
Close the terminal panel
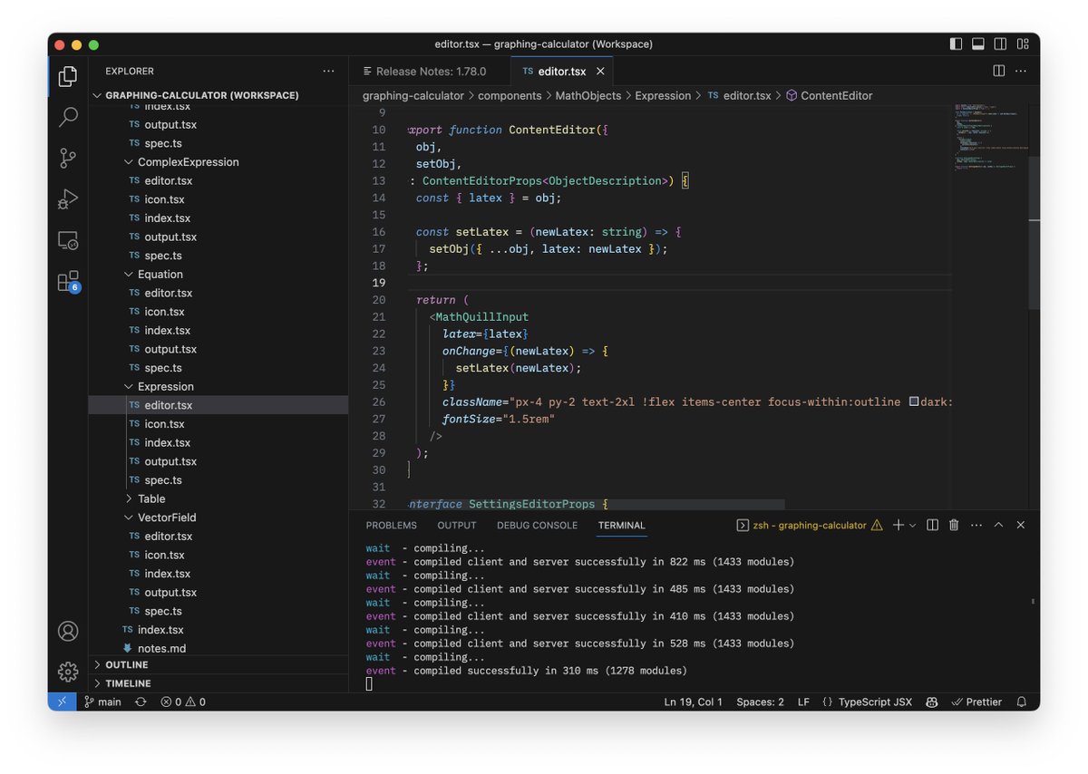coord(1021,525)
